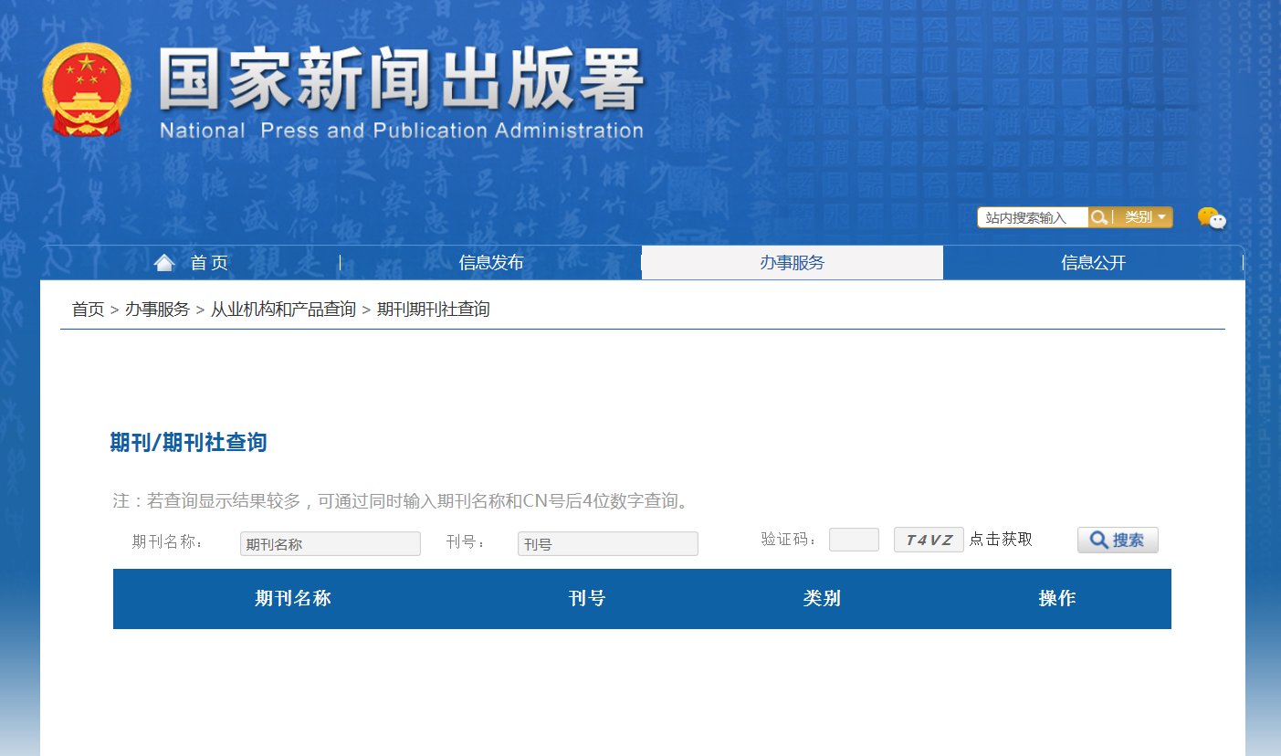
Task: Click 办事服务 in the breadcrumb trail
Action: pyautogui.click(x=157, y=310)
